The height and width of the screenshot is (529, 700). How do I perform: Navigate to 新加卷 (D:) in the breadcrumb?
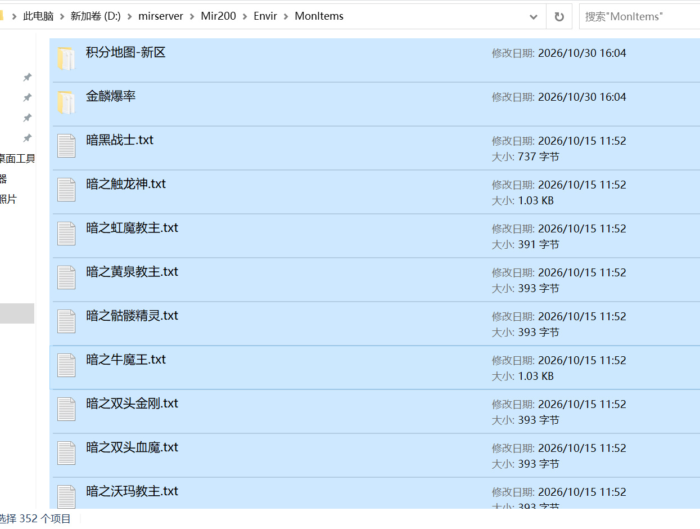coord(96,16)
